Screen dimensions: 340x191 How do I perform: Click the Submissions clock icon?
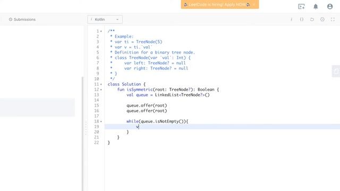point(11,20)
